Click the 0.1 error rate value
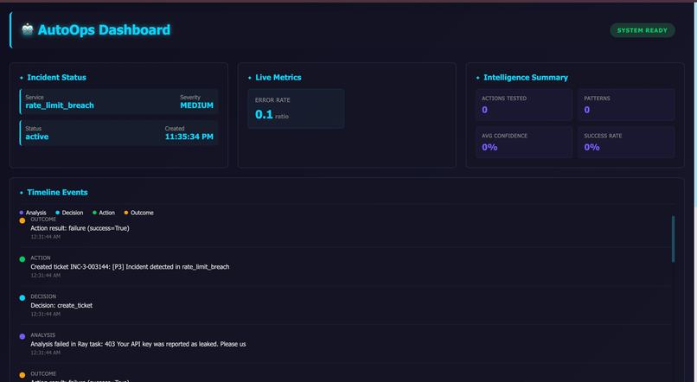697x382 pixels. pyautogui.click(x=264, y=115)
